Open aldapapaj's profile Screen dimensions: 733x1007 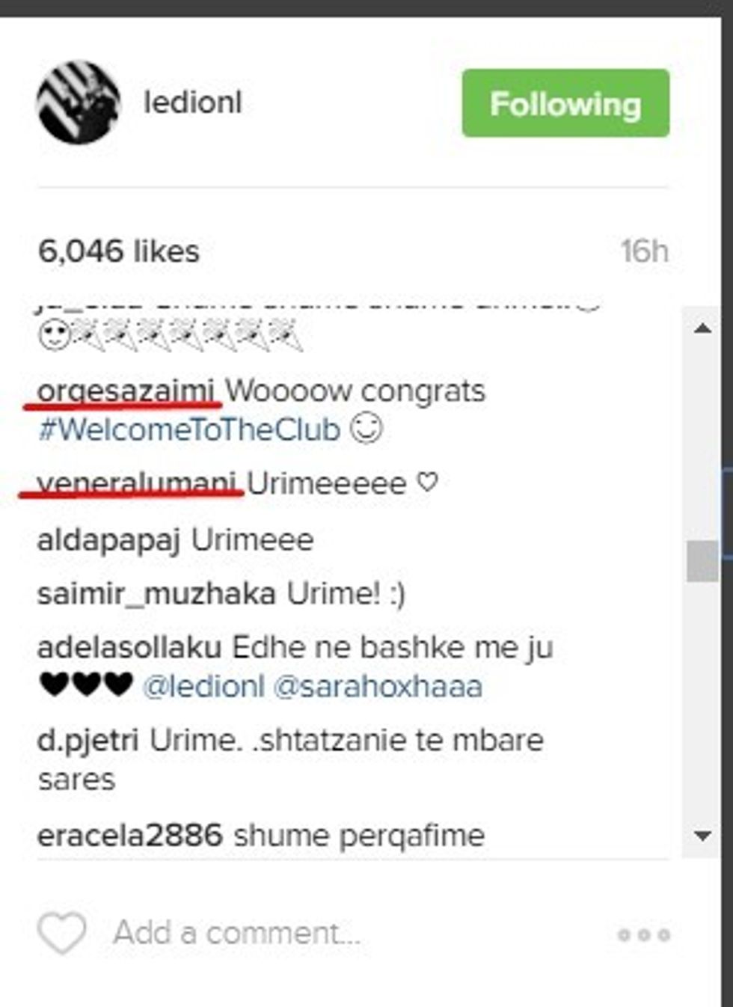click(108, 540)
